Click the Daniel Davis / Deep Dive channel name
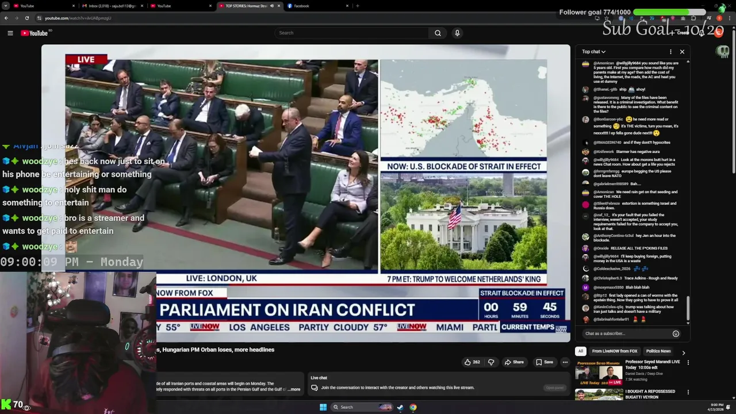 pyautogui.click(x=644, y=373)
